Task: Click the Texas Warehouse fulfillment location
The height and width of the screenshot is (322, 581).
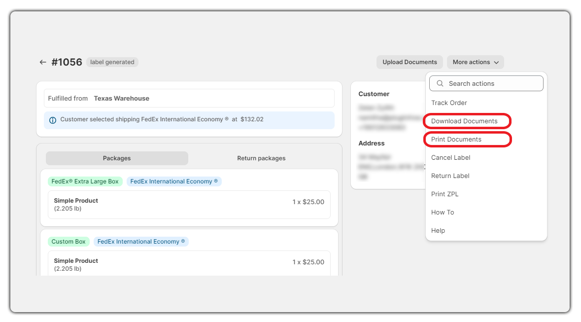Action: pos(122,98)
